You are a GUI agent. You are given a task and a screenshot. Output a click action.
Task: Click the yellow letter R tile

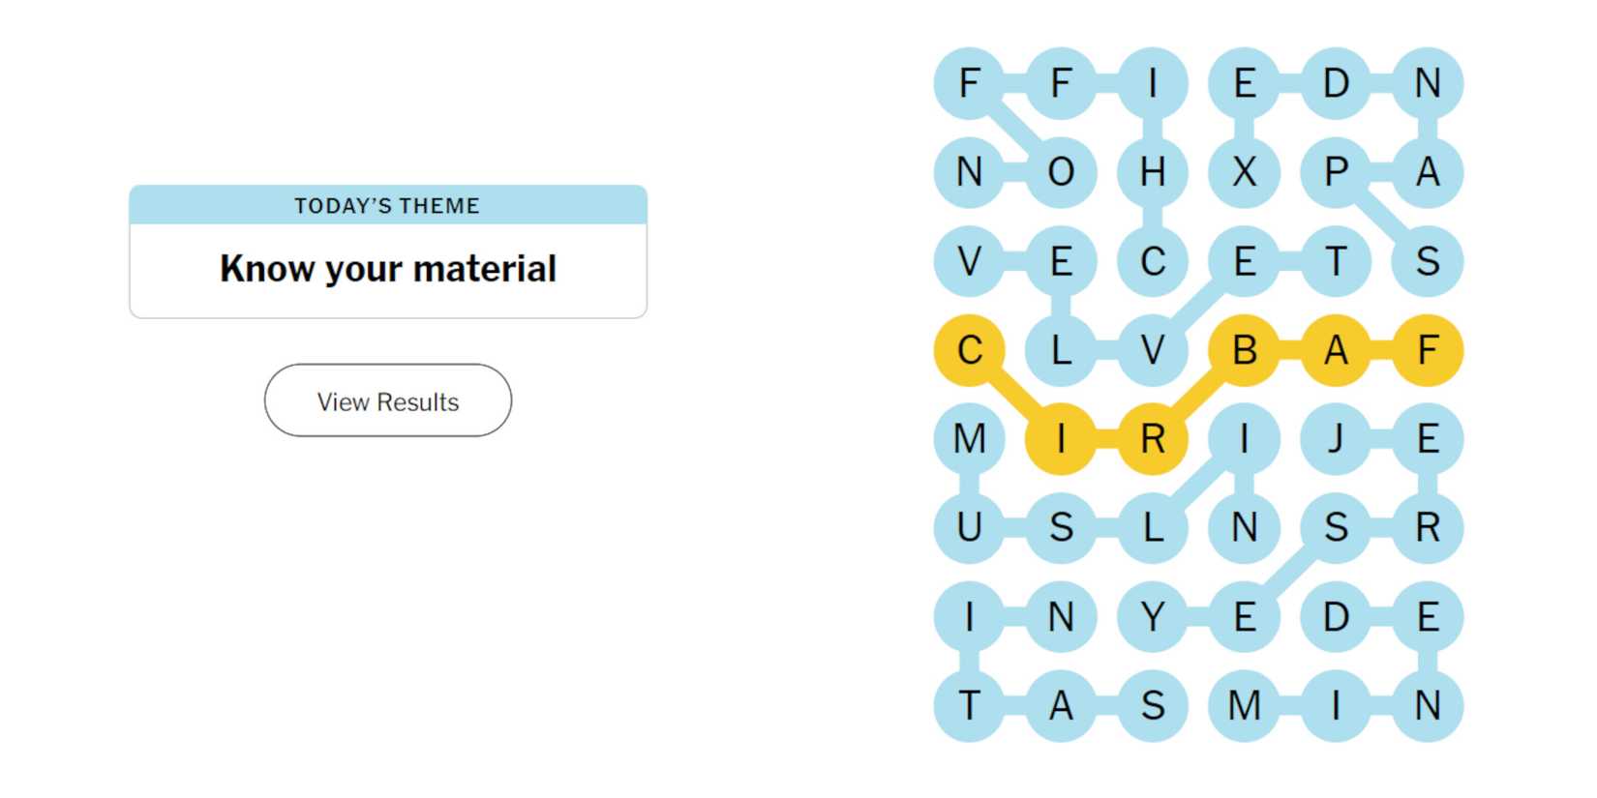pyautogui.click(x=1152, y=439)
